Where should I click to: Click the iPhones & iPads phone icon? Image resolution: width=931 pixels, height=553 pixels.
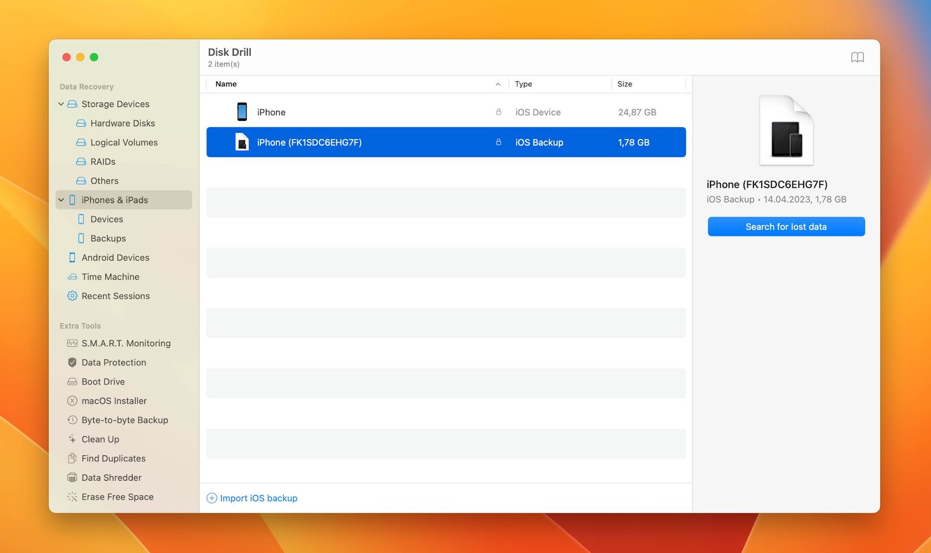tap(72, 200)
